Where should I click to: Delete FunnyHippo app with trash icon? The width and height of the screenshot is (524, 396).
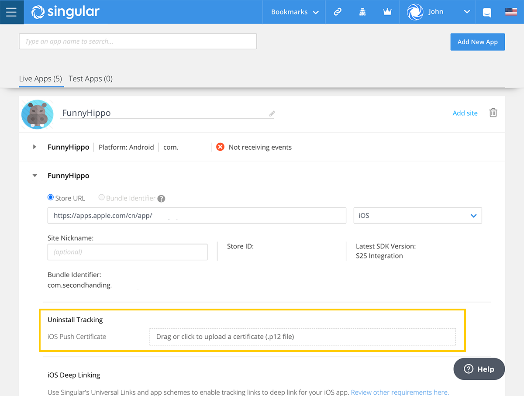493,113
